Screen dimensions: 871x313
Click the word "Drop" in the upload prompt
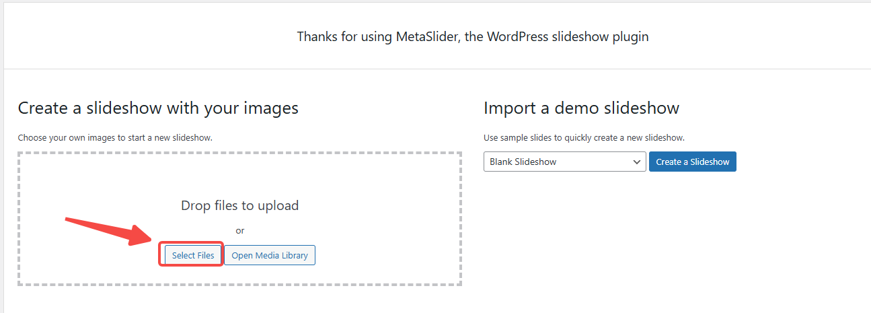pos(196,205)
